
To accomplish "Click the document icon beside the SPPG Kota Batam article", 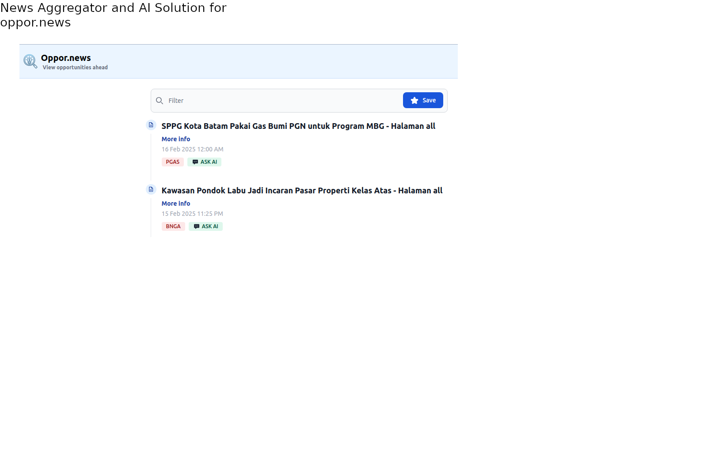I will click(x=151, y=125).
